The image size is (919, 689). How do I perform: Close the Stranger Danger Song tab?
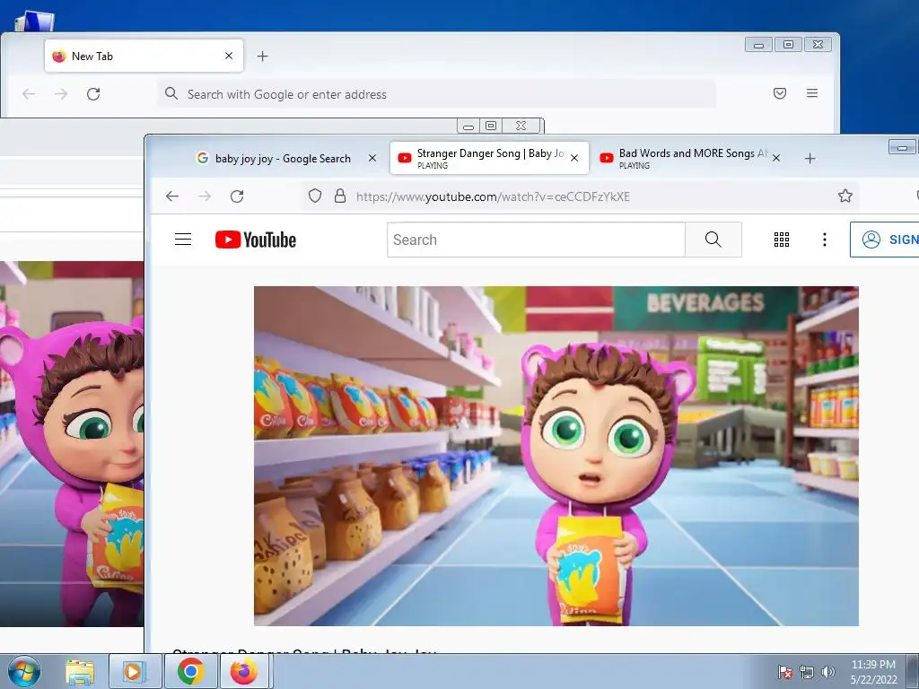coord(574,158)
